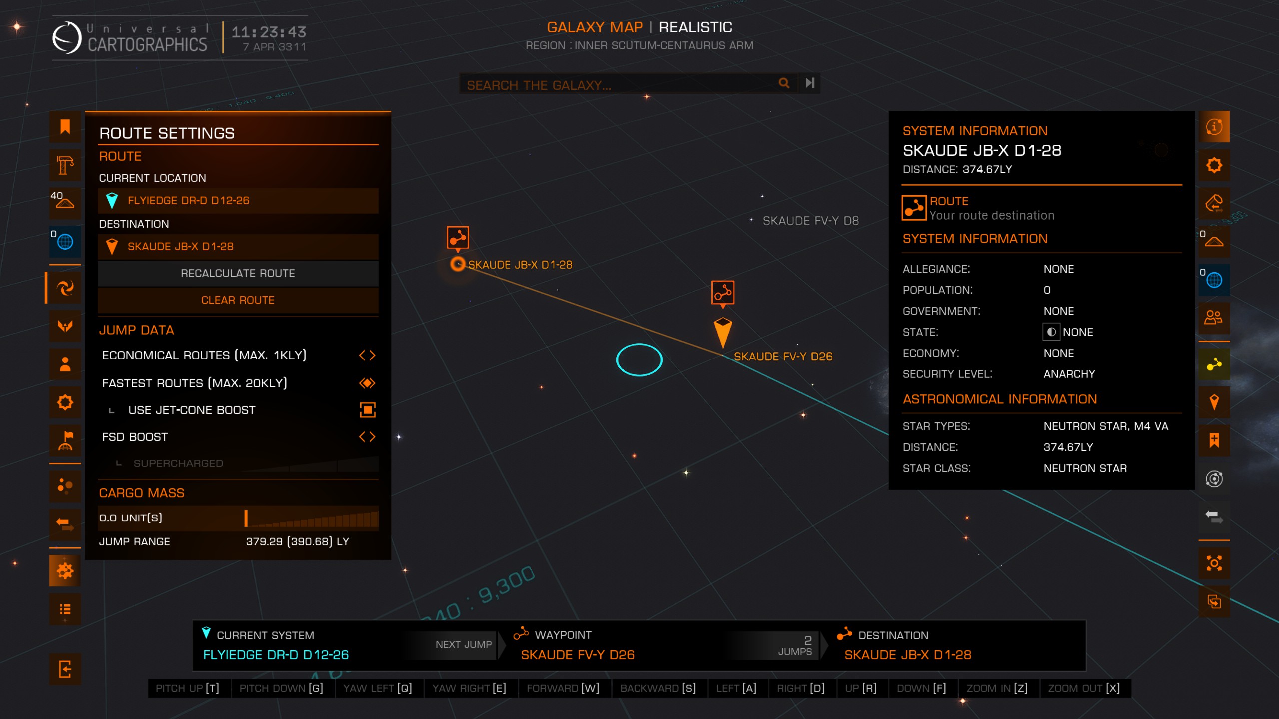Image resolution: width=1279 pixels, height=719 pixels.
Task: Click Zoom Out [X] hint
Action: [x=1084, y=688]
